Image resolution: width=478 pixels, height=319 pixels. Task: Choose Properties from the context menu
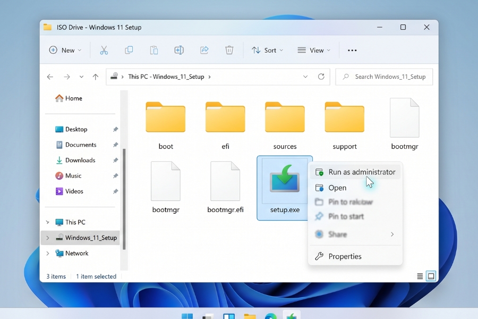point(355,256)
